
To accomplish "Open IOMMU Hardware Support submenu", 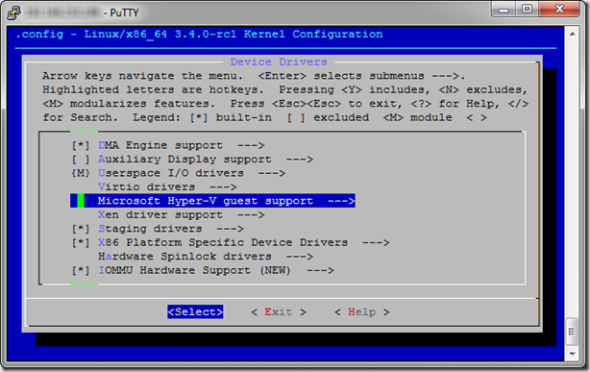I will (x=216, y=270).
